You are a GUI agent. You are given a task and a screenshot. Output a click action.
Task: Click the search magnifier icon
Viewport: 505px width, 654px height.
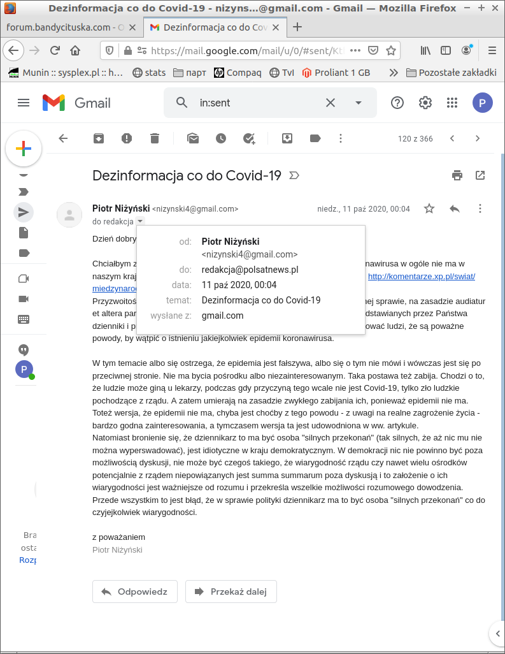(181, 103)
